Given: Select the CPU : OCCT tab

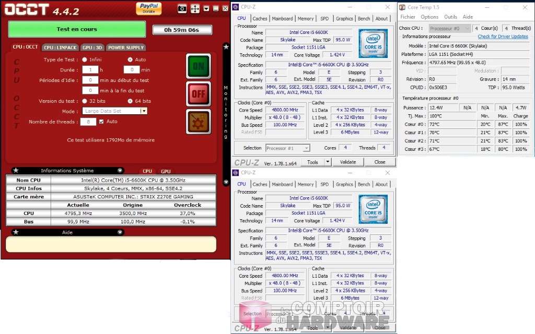Looking at the screenshot, I should point(25,46).
